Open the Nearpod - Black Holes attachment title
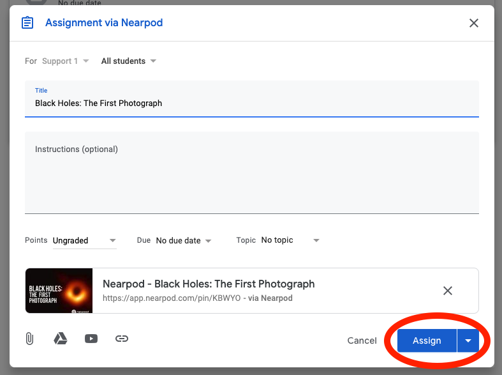The height and width of the screenshot is (375, 502). coord(209,284)
